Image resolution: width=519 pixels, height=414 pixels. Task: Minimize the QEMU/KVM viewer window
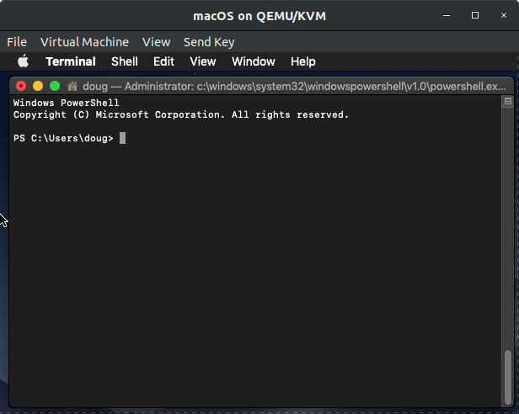click(x=447, y=15)
